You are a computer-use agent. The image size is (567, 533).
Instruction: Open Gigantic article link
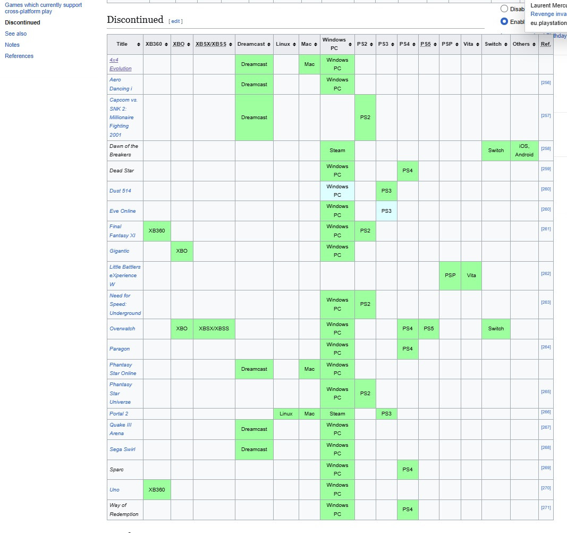coord(120,251)
